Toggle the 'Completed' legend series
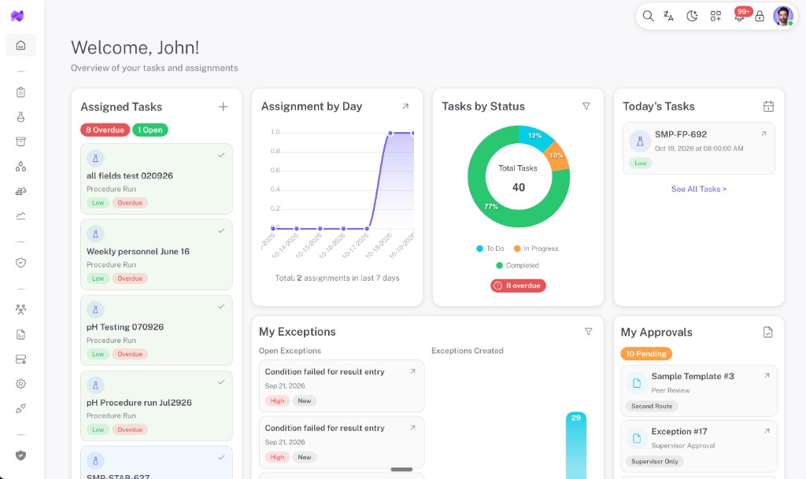The width and height of the screenshot is (806, 479). (517, 265)
